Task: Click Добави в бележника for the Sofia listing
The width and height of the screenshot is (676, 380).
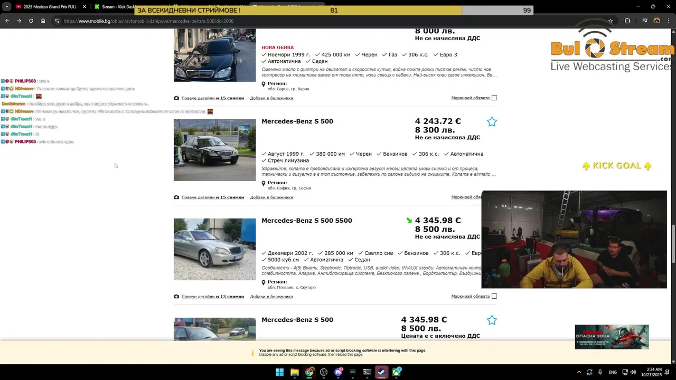Action: coord(271,197)
